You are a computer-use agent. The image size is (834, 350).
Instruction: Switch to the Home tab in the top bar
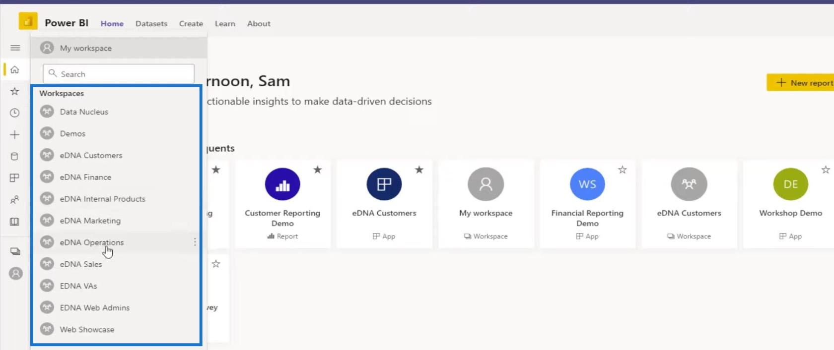point(112,23)
